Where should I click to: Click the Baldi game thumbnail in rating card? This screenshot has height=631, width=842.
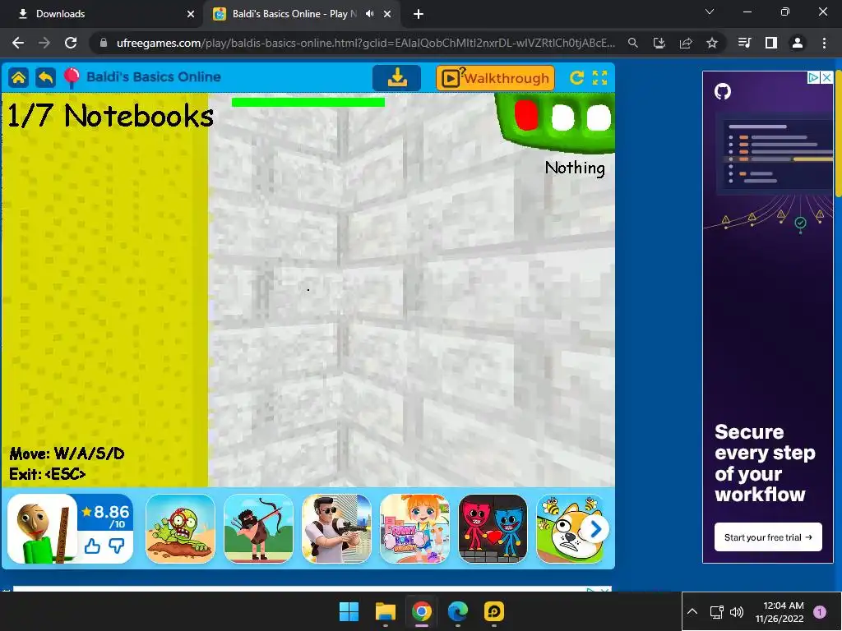(43, 528)
